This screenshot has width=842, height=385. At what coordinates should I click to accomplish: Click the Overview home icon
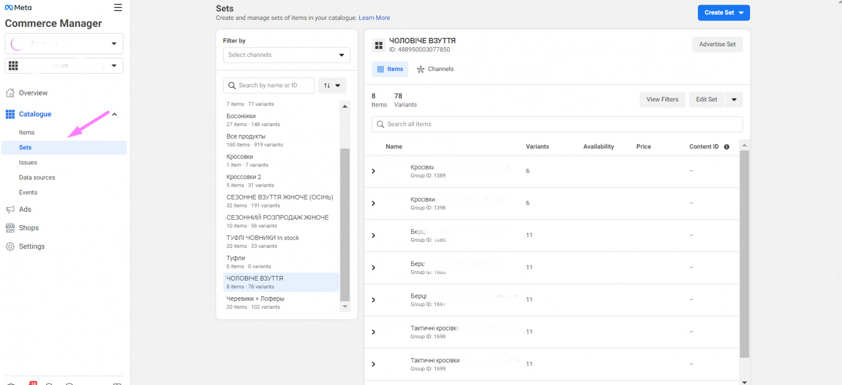click(x=10, y=93)
